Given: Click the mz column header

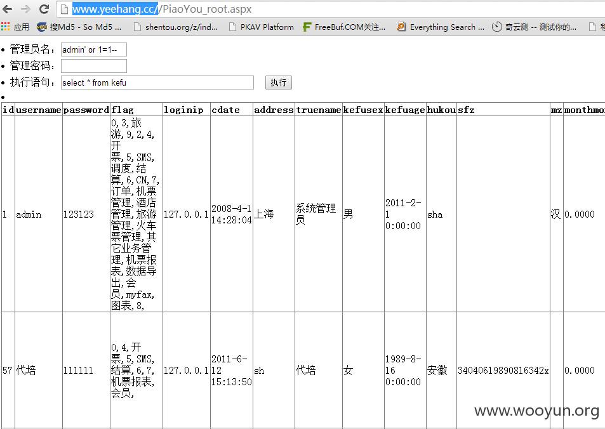Looking at the screenshot, I should [557, 110].
